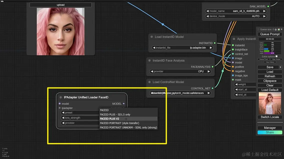284x159 pixels.
Task: Open the Save button dropdown arrow
Action: 280,67
